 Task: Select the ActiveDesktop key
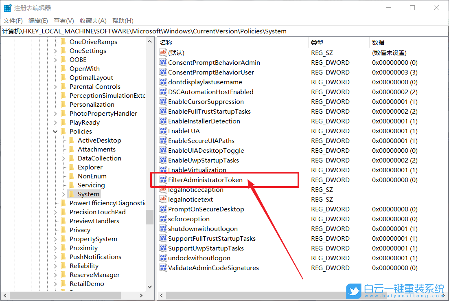point(99,141)
